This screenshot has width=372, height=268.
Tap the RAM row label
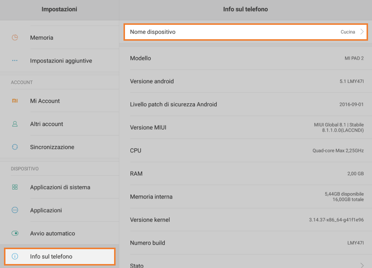pyautogui.click(x=136, y=174)
